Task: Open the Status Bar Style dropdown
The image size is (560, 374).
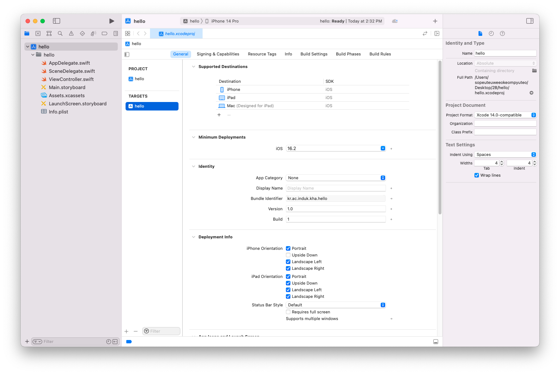Action: click(x=336, y=305)
